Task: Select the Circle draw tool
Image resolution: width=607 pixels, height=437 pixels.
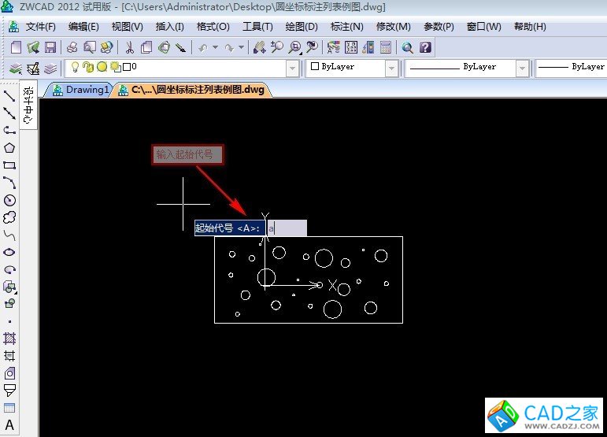Action: (x=9, y=200)
